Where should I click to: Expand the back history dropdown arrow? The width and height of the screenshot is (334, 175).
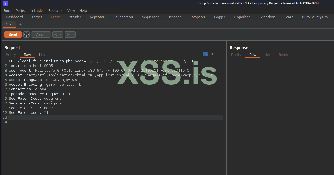[x=61, y=34]
